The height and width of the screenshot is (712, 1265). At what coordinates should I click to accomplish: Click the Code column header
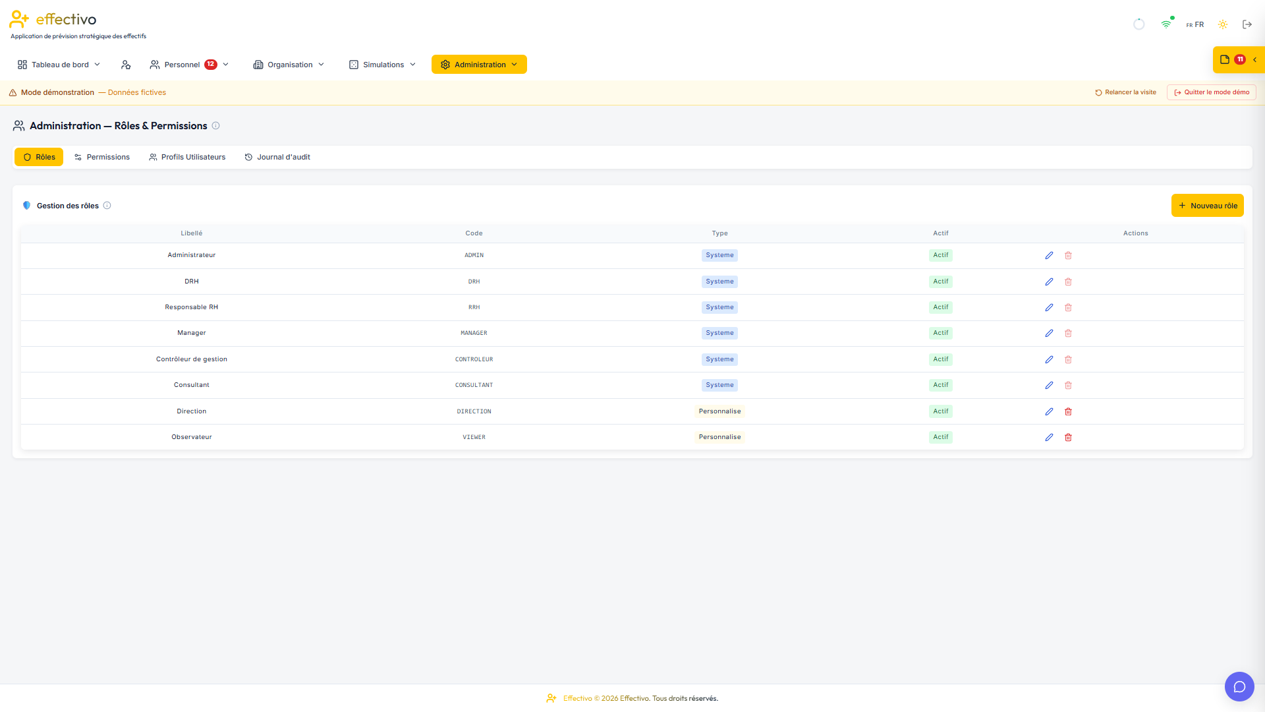coord(474,233)
